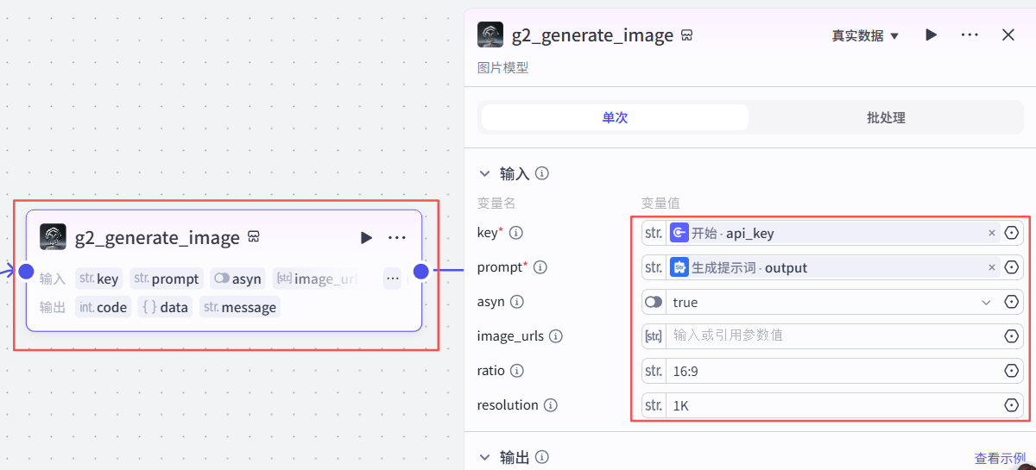
Task: Click the image_urls input field
Action: (833, 336)
